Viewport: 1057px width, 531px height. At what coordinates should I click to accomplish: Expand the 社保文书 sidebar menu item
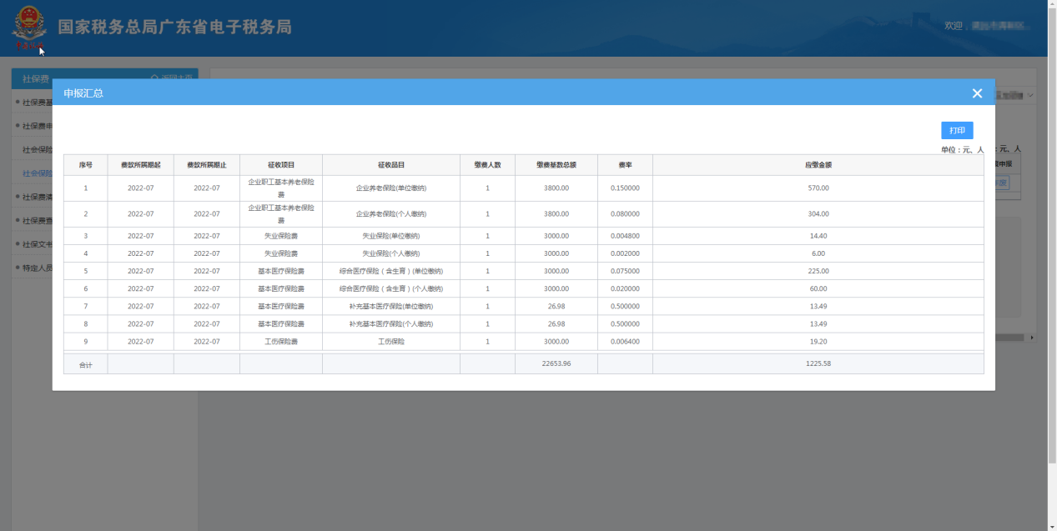tap(33, 244)
